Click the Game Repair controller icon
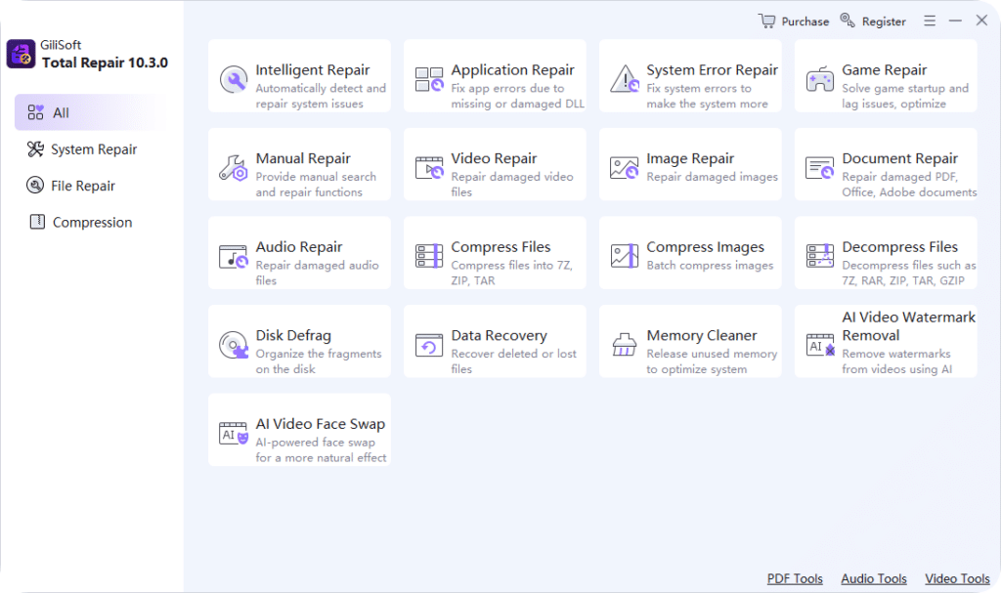Viewport: 1001px width, 593px height. coord(820,80)
